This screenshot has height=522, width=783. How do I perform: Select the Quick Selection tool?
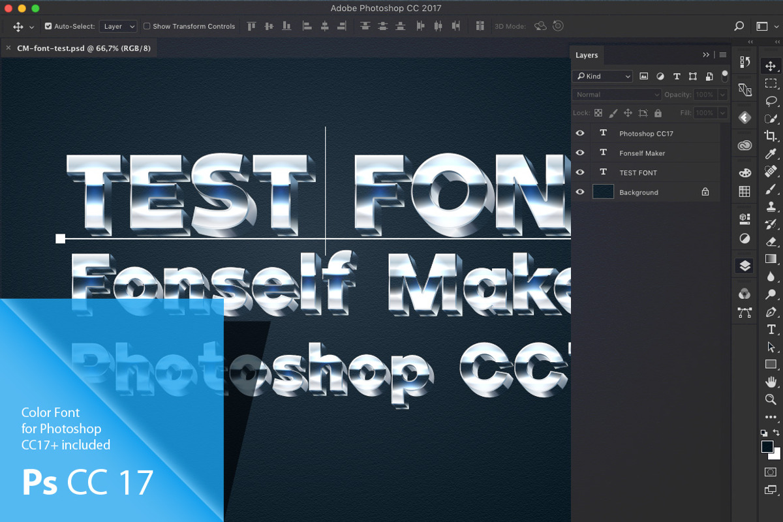coord(771,119)
